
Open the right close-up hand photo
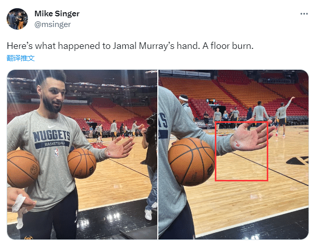pos(234,154)
